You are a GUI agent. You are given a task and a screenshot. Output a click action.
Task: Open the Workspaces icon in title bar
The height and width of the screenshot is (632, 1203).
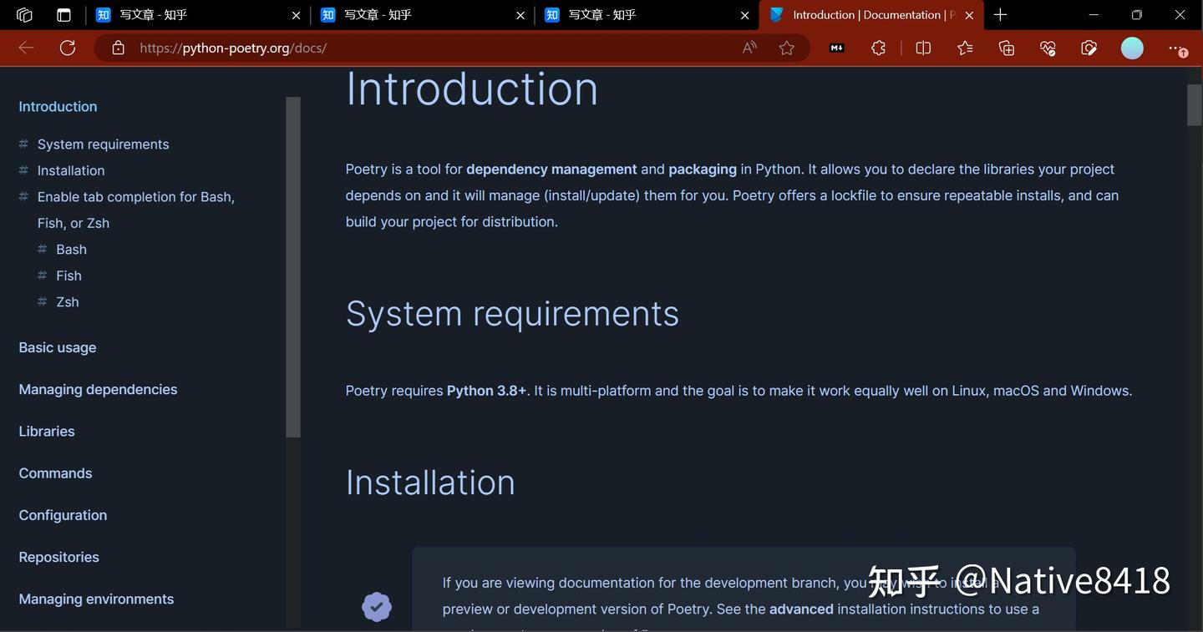coord(24,15)
